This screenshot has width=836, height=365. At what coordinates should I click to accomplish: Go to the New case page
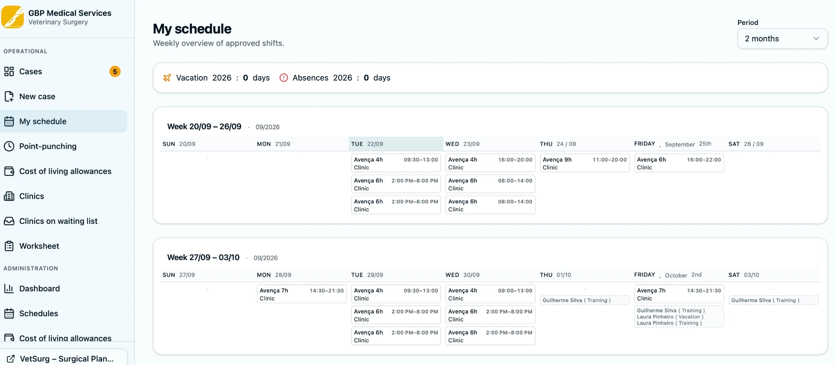[64, 96]
